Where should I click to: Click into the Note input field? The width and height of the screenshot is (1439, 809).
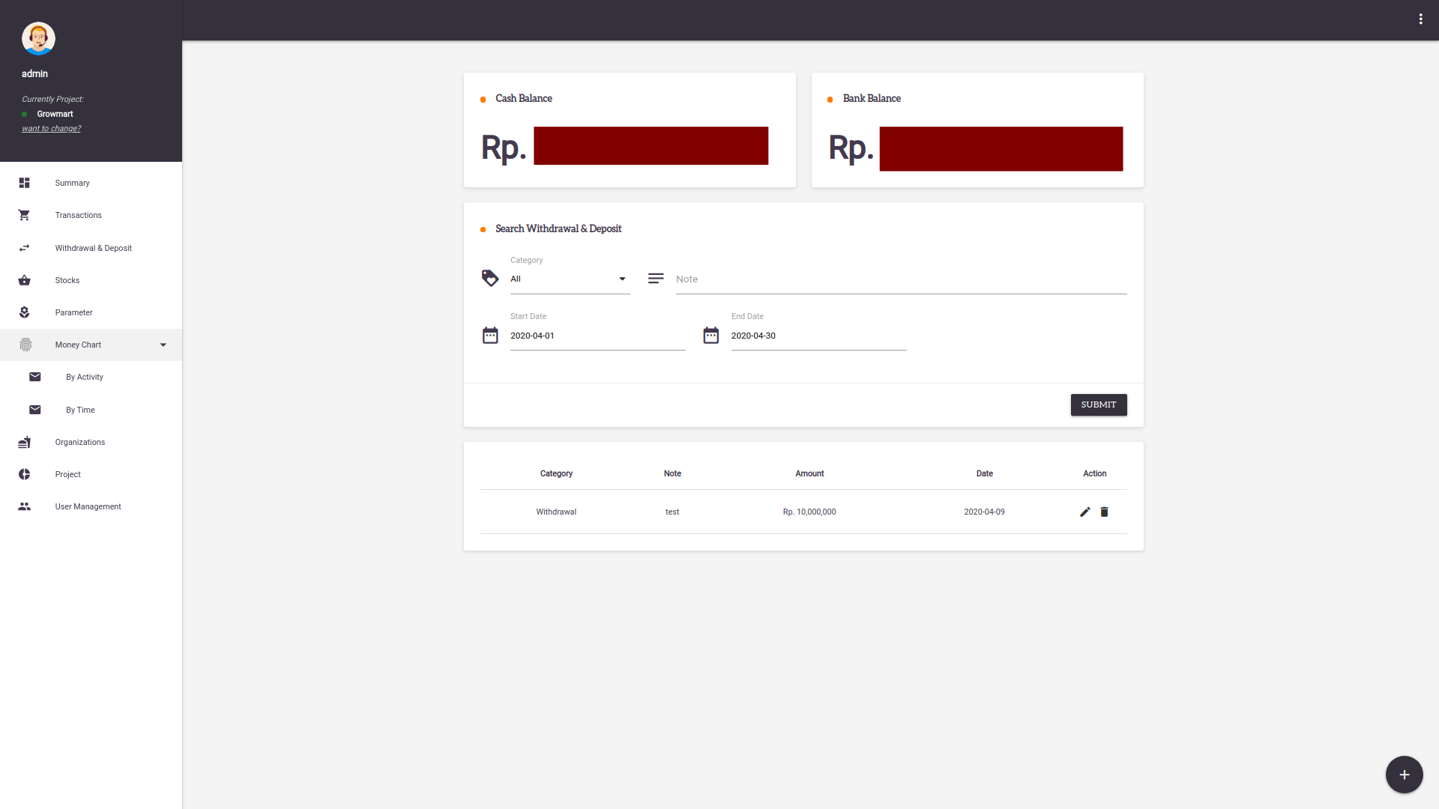(x=901, y=279)
